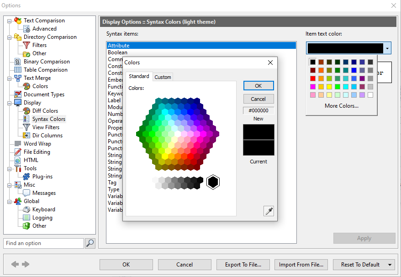Select the Attribute syntax item

[201, 46]
